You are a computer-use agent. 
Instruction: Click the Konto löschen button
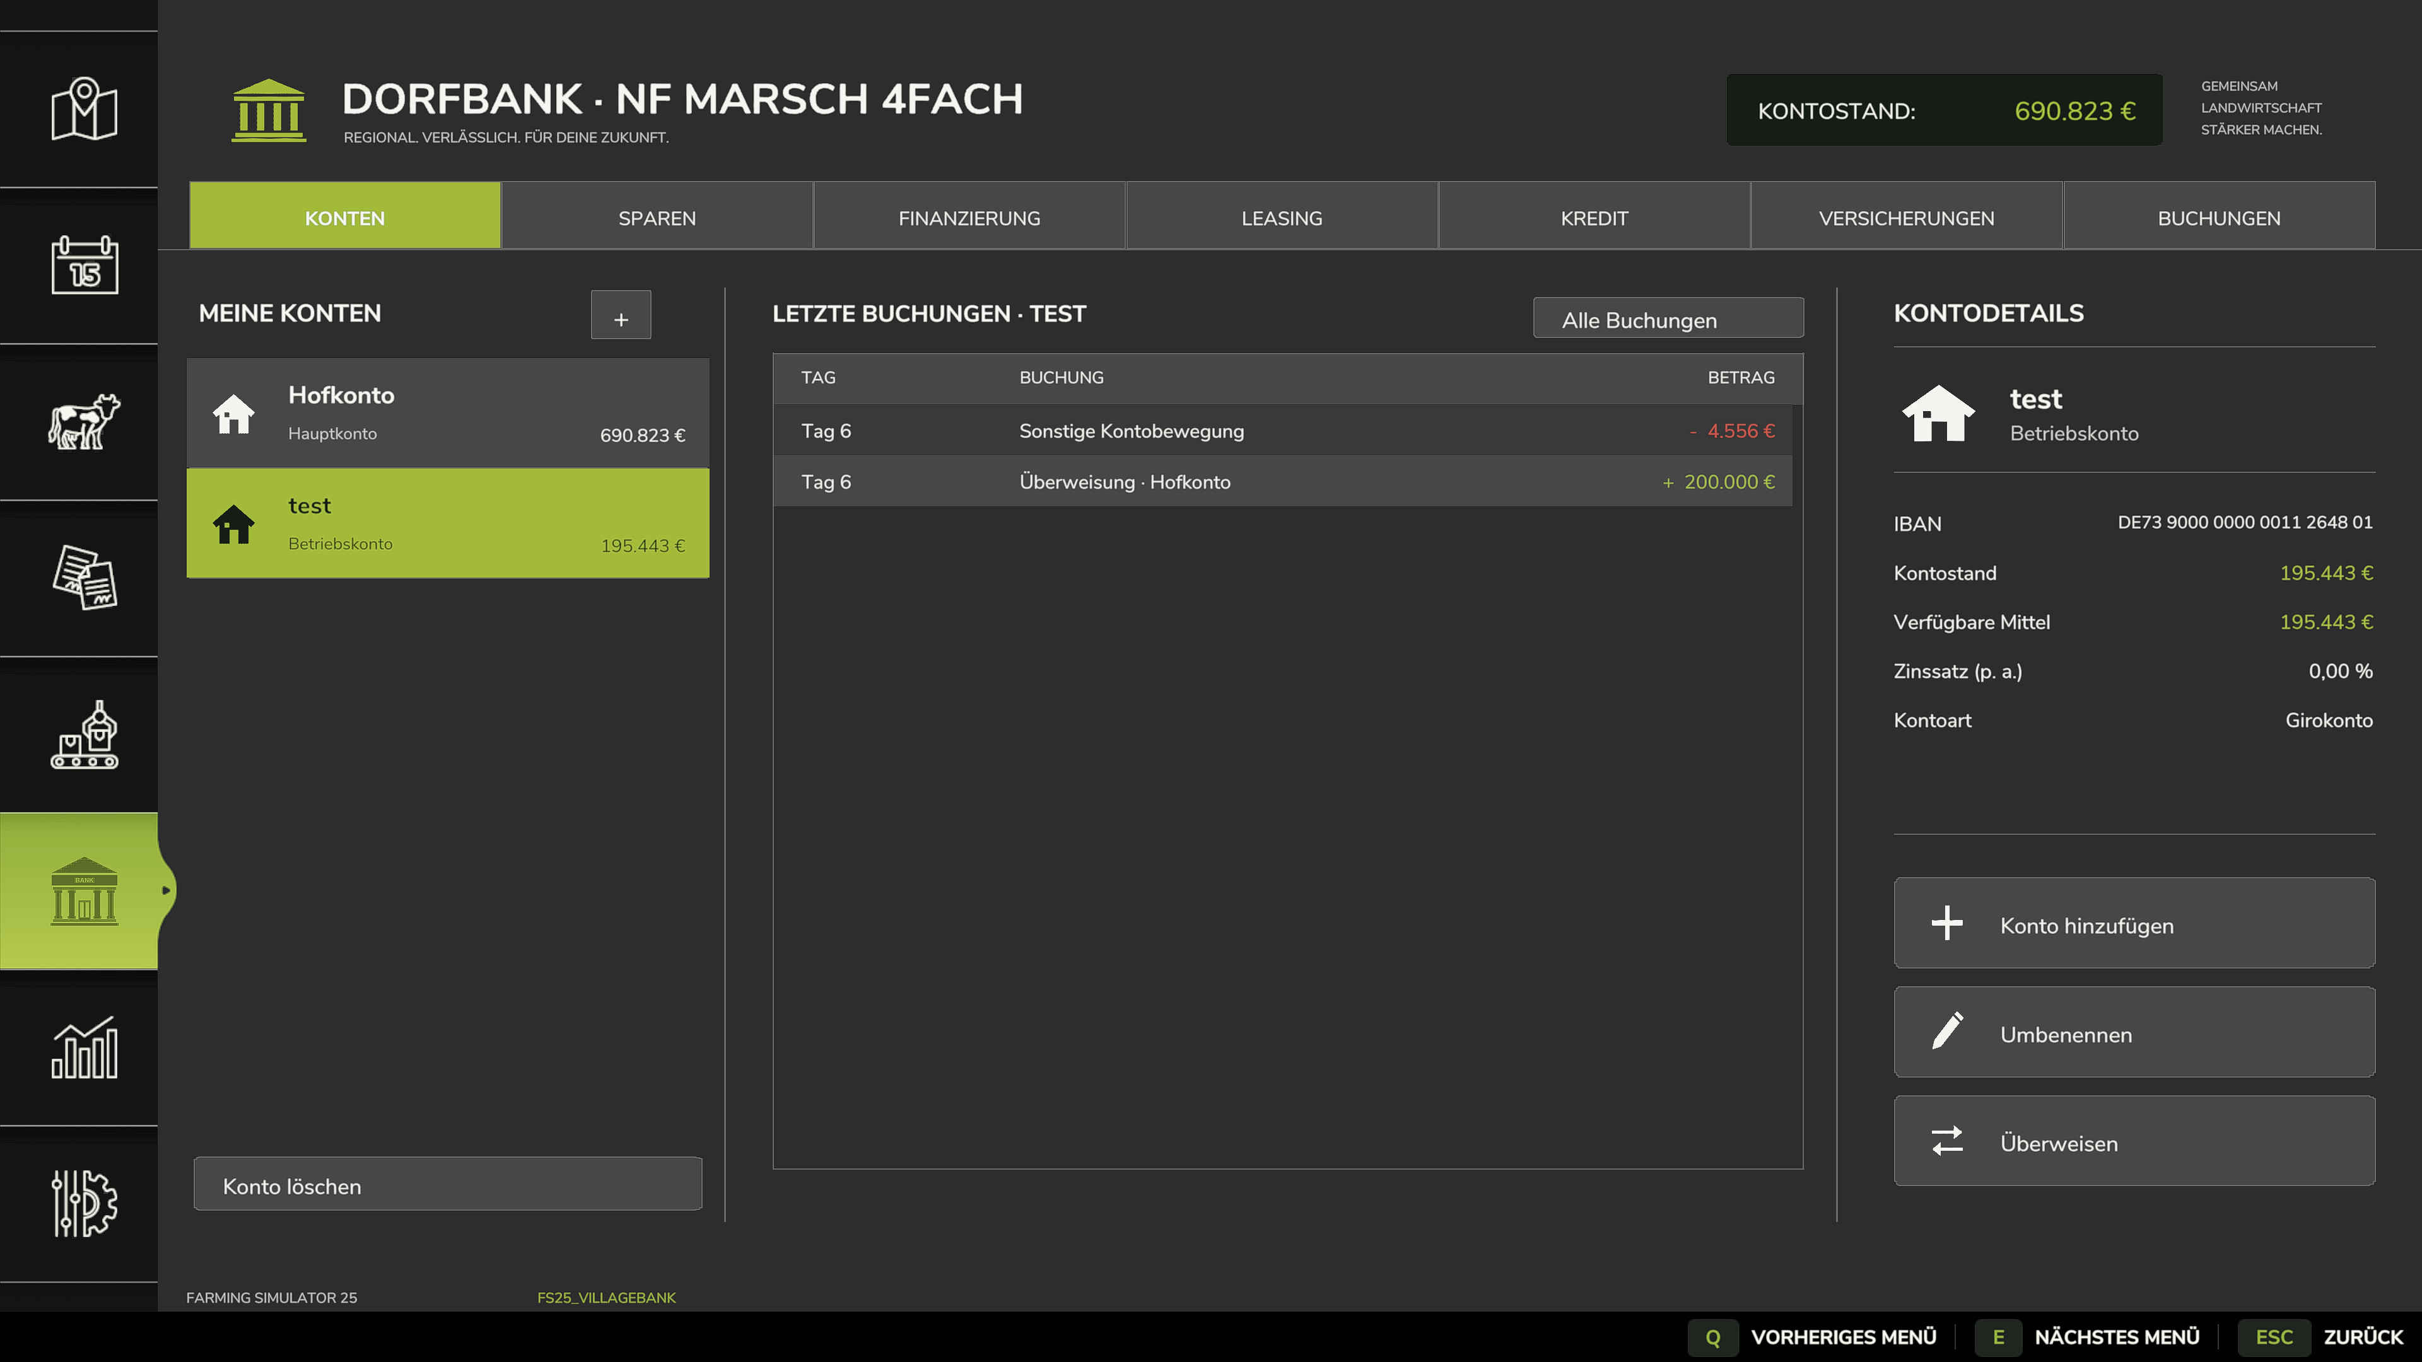[x=448, y=1184]
